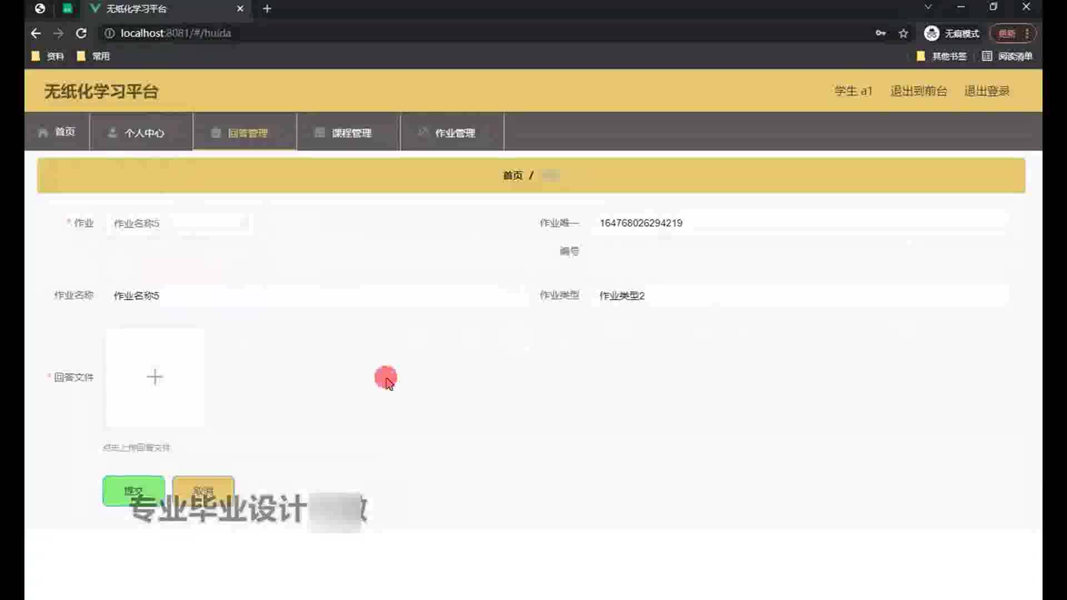Click the 作业名称 input field

(317, 296)
